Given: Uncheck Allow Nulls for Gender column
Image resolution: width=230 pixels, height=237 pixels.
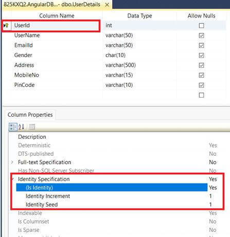Looking at the screenshot, I should pyautogui.click(x=201, y=56).
